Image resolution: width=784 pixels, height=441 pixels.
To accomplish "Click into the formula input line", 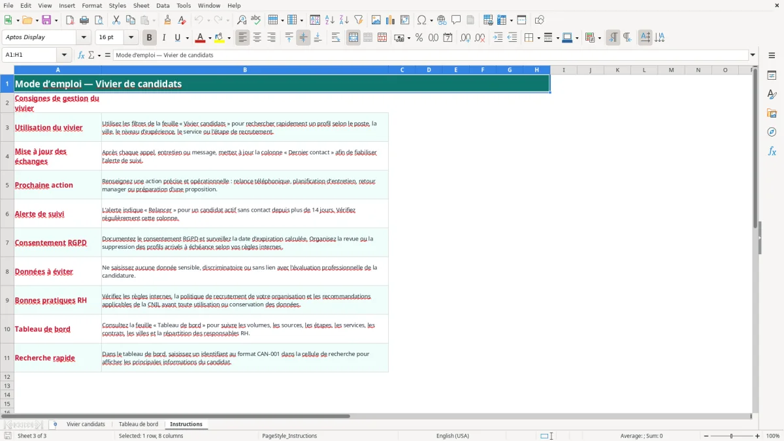I will (x=431, y=56).
